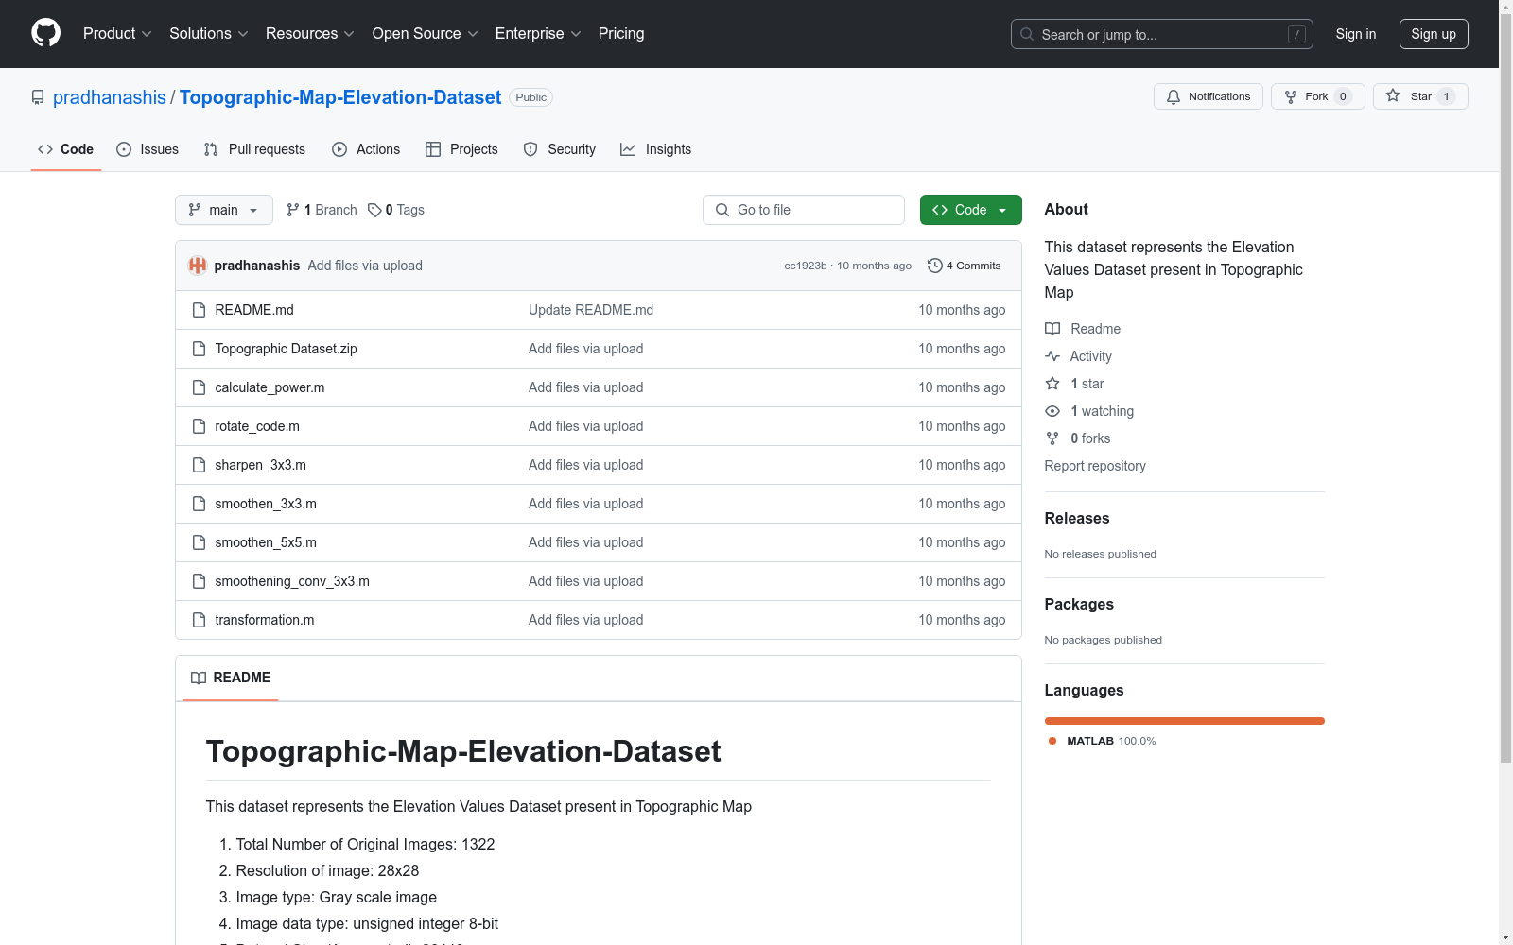Open the Projects tab
Screen dimensions: 1513x945
click(x=461, y=149)
